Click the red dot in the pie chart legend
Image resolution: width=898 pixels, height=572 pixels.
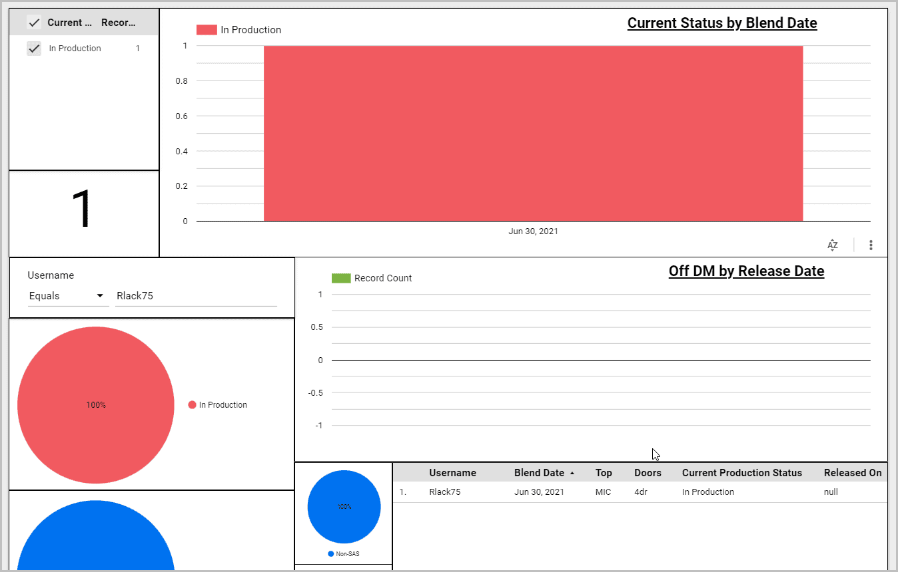coord(193,405)
